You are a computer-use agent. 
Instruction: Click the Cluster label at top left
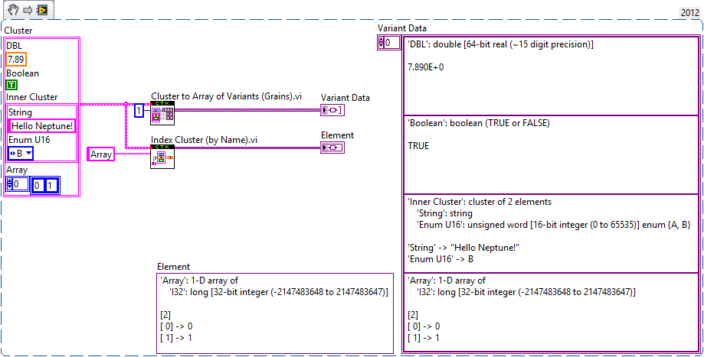point(18,31)
